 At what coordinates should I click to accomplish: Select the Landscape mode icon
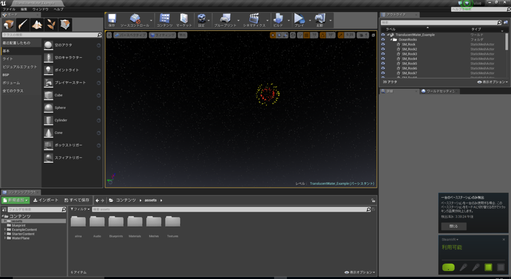pos(37,24)
